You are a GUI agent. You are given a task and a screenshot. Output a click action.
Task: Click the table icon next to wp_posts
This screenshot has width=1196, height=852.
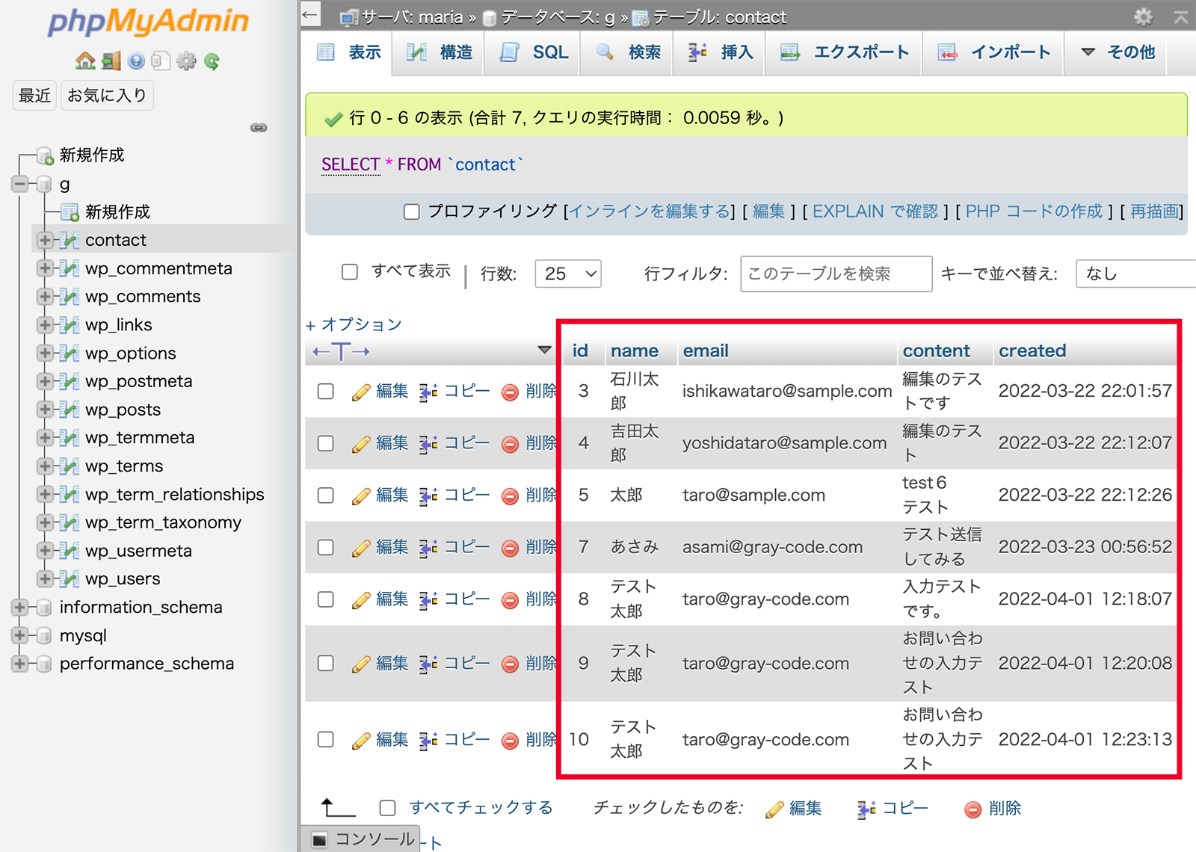click(x=70, y=410)
